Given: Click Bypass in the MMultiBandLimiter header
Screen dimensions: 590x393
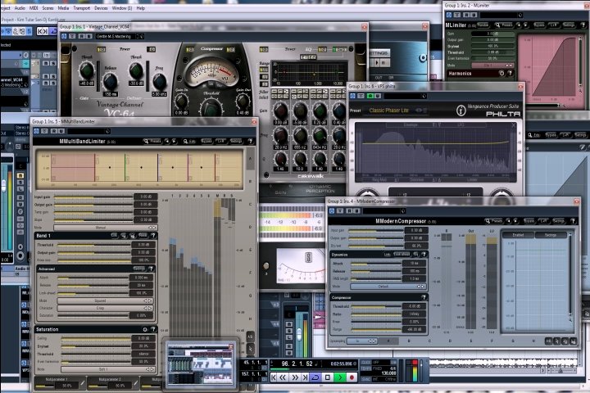Looking at the screenshot, I should point(206,141).
